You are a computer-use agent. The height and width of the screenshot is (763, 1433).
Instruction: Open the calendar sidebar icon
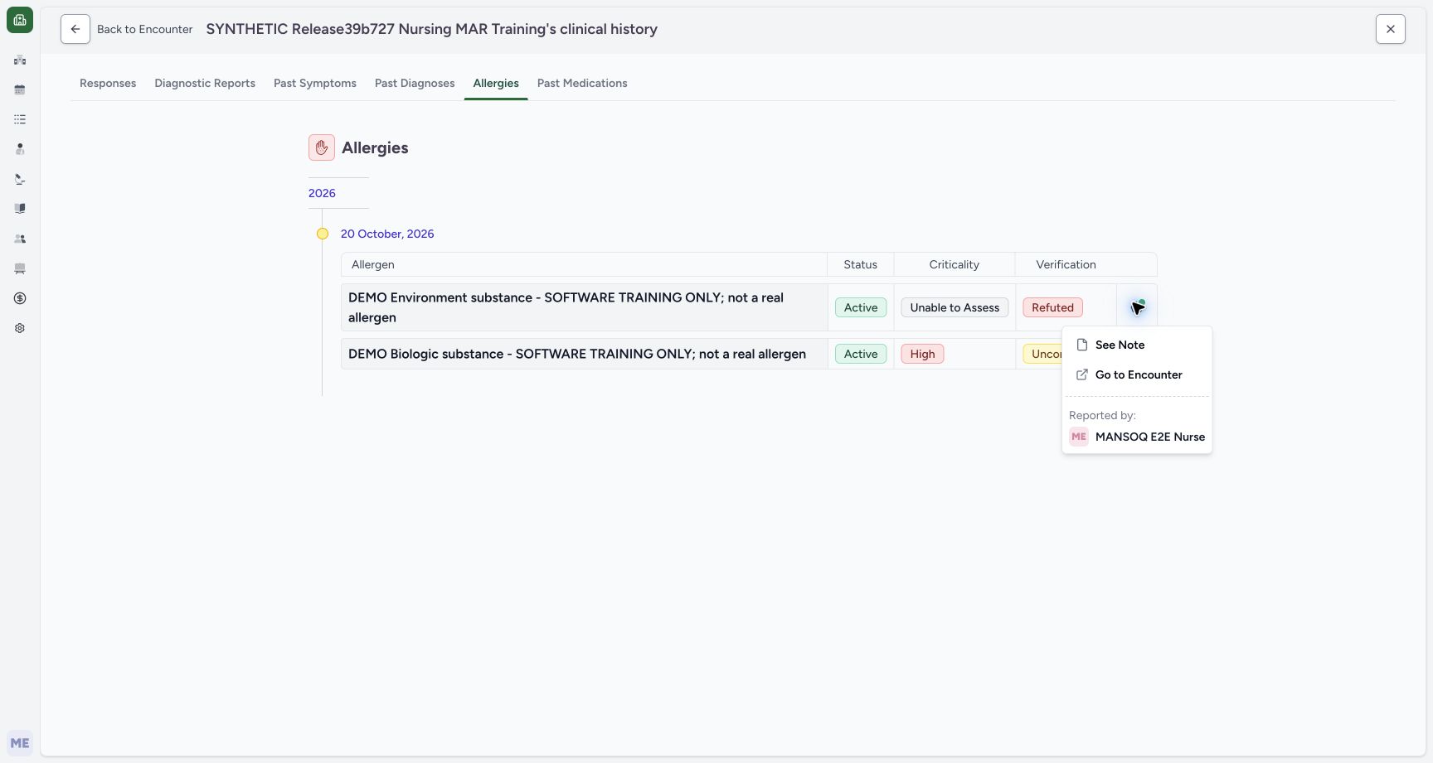[20, 89]
